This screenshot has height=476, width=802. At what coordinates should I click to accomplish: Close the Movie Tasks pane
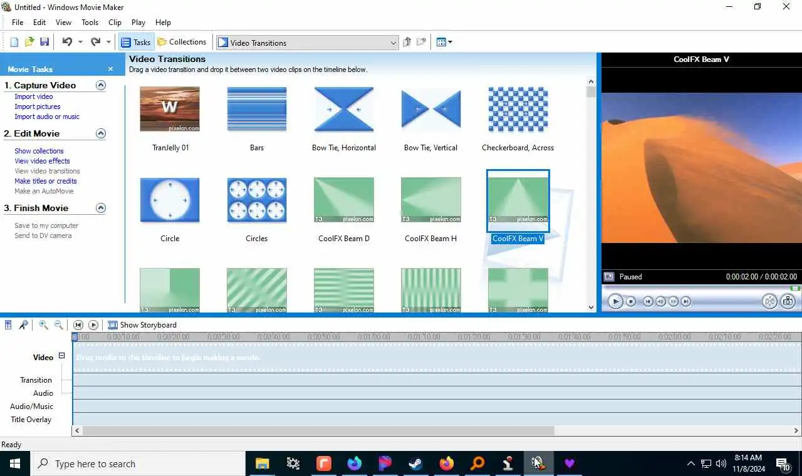pos(111,69)
